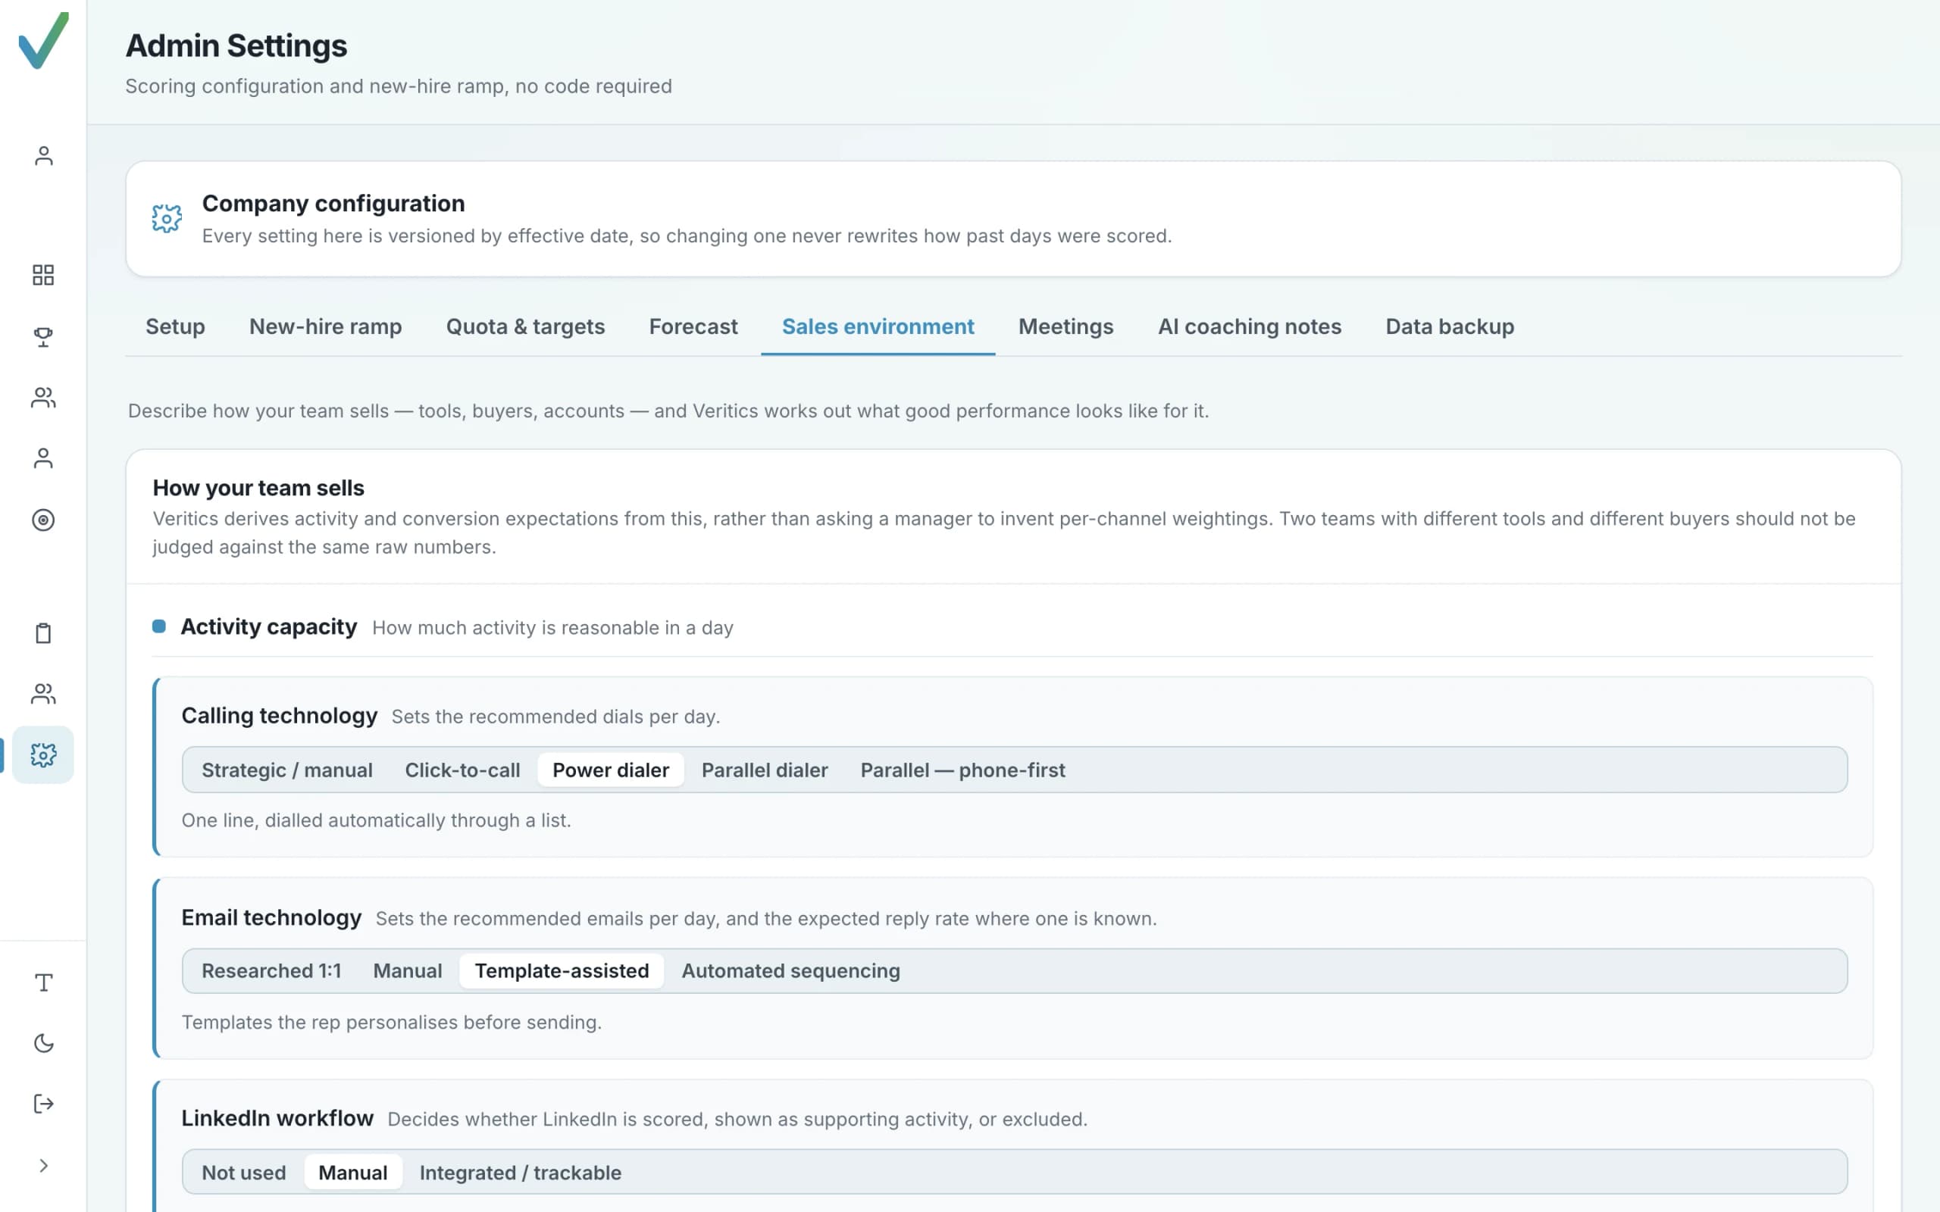The image size is (1940, 1212).
Task: Go to the Data backup tab
Action: coord(1450,327)
